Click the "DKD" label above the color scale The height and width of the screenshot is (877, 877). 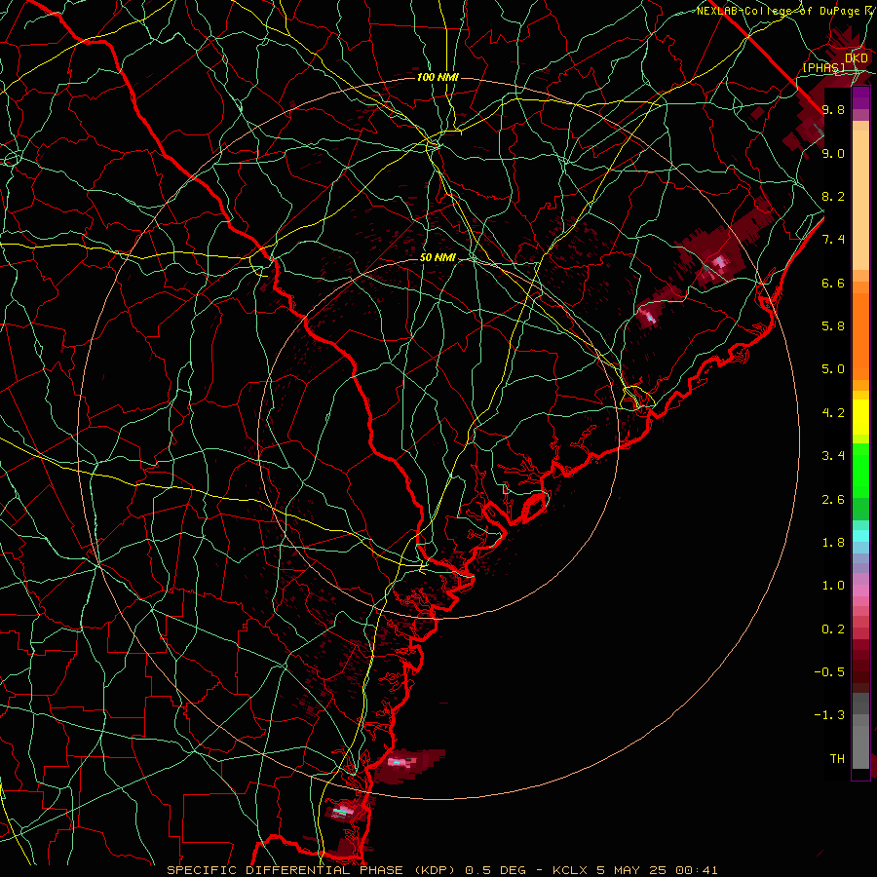(x=857, y=58)
